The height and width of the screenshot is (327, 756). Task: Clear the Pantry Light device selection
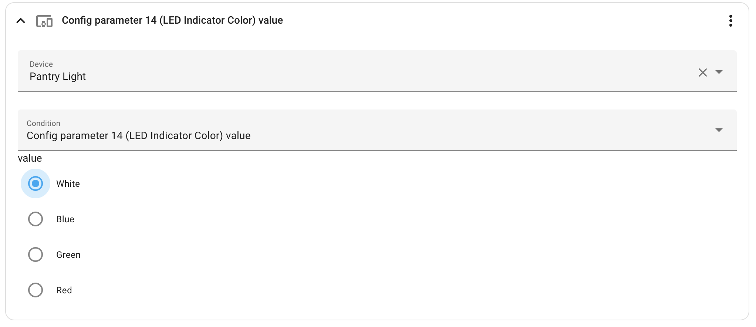(702, 73)
